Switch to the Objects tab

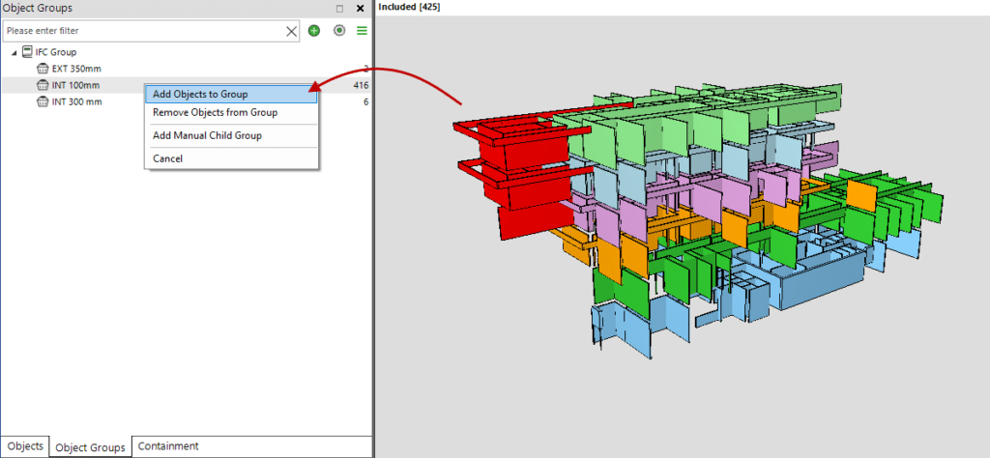point(25,446)
